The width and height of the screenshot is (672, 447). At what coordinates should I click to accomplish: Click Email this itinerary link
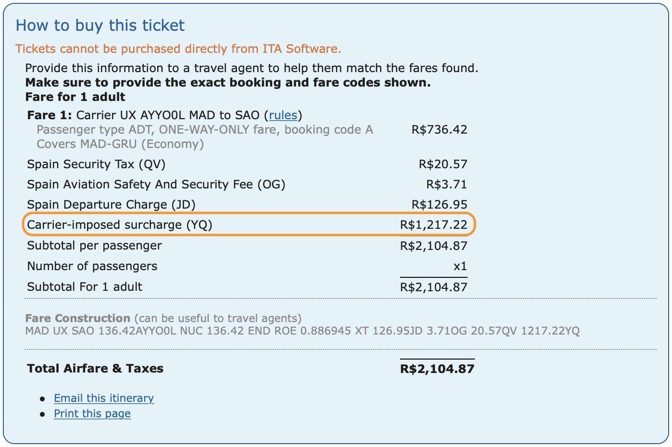coord(104,398)
